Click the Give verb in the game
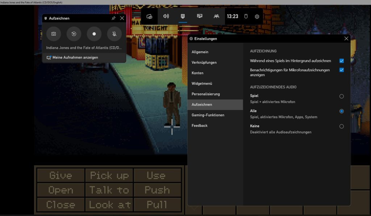 [61, 175]
